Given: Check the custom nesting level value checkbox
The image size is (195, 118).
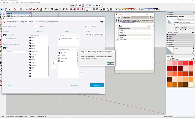Looking at the screenshot, I should click(x=5, y=52).
